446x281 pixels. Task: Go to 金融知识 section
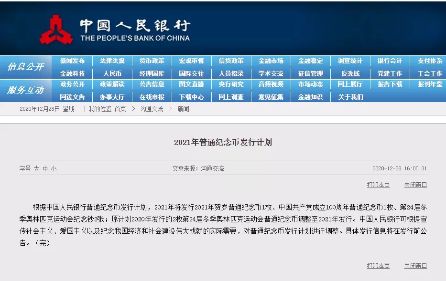311,97
